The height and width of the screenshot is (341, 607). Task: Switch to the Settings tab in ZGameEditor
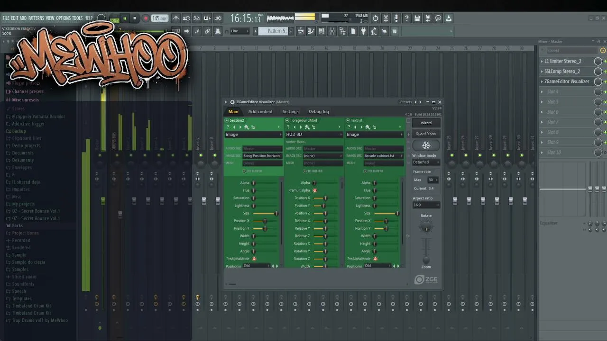[290, 112]
